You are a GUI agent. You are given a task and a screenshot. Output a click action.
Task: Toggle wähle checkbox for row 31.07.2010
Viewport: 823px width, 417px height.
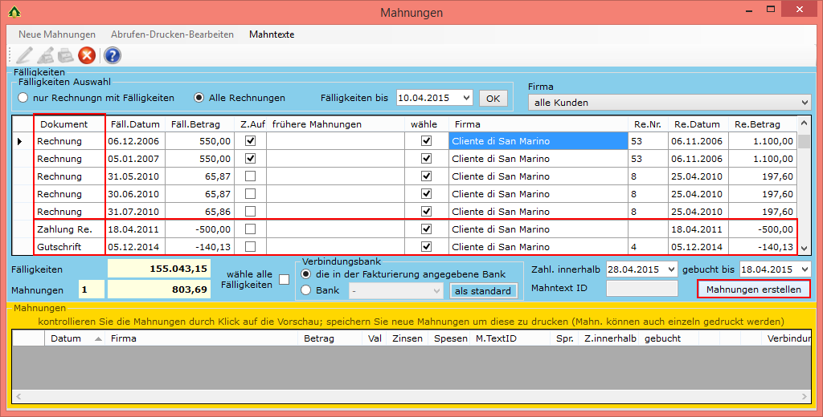tap(426, 211)
